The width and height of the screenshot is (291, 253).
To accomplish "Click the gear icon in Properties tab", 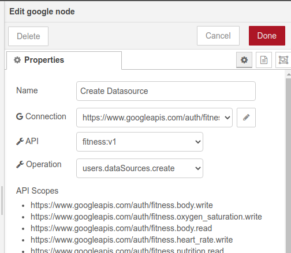I will pos(17,60).
